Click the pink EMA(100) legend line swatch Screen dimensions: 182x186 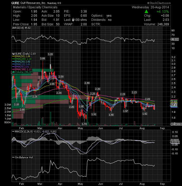pos(13,69)
